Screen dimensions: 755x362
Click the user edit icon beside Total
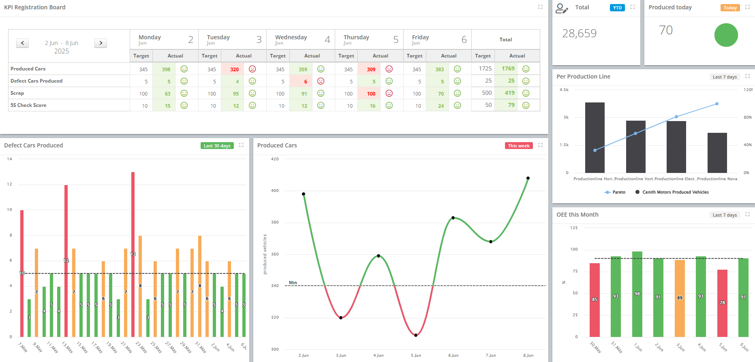[x=562, y=8]
